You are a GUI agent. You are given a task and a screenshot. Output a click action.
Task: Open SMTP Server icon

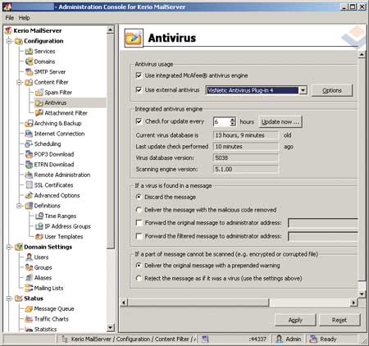click(29, 72)
